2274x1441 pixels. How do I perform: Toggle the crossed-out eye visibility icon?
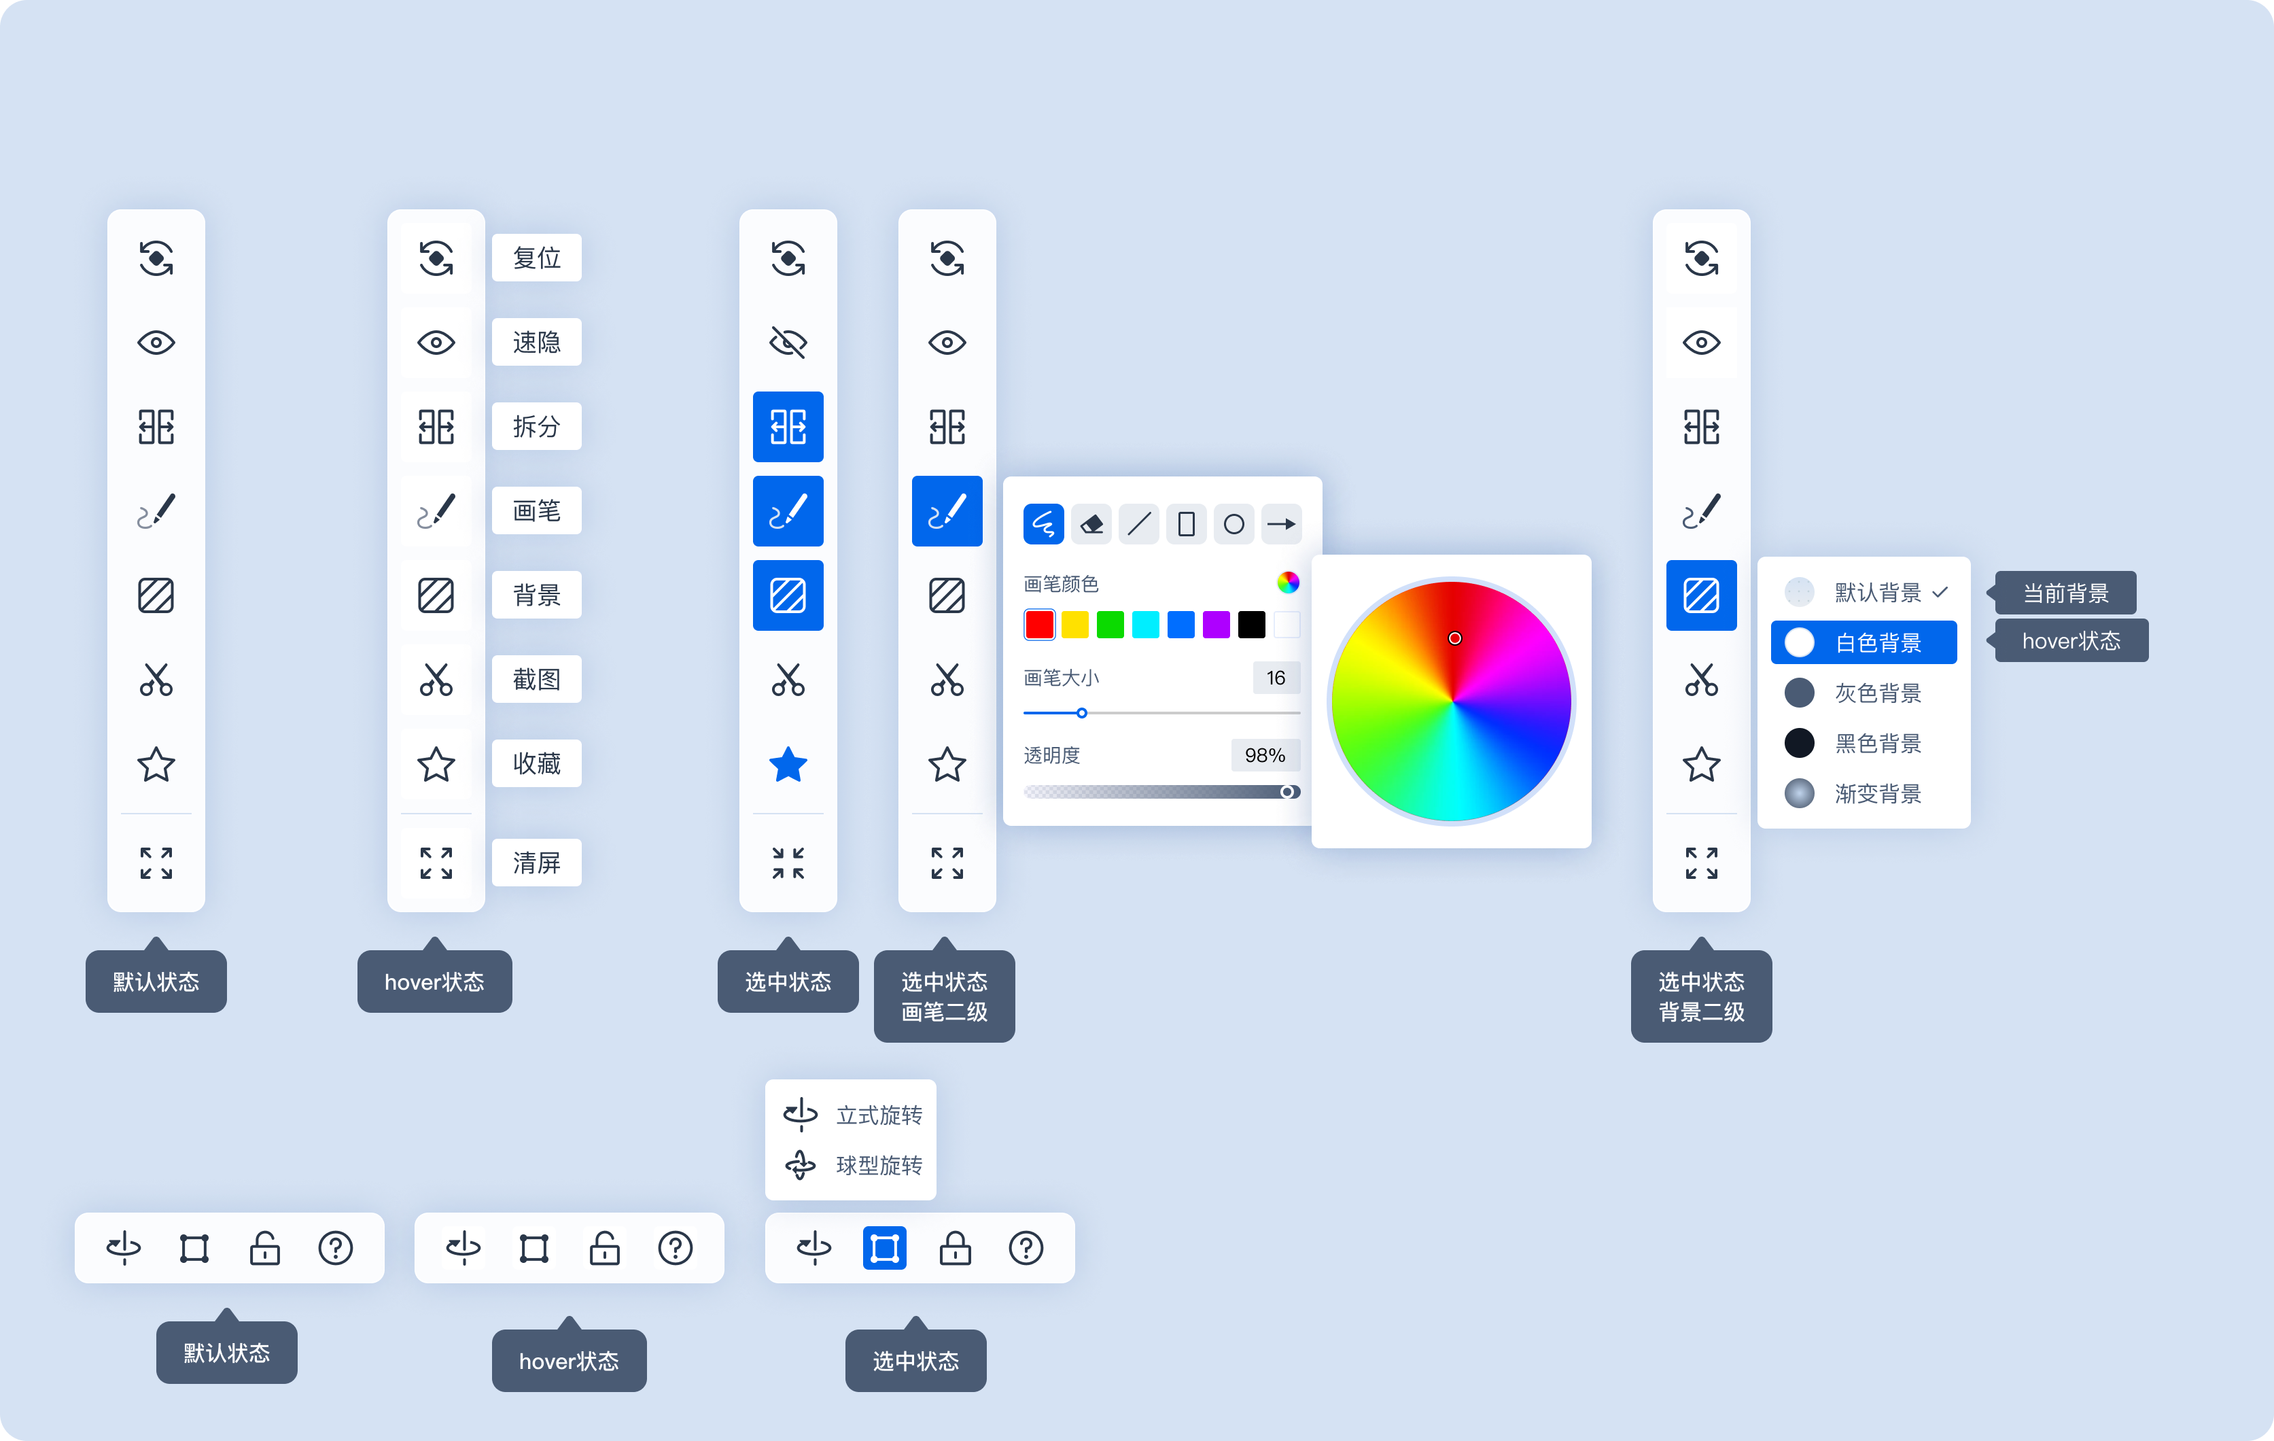point(788,342)
